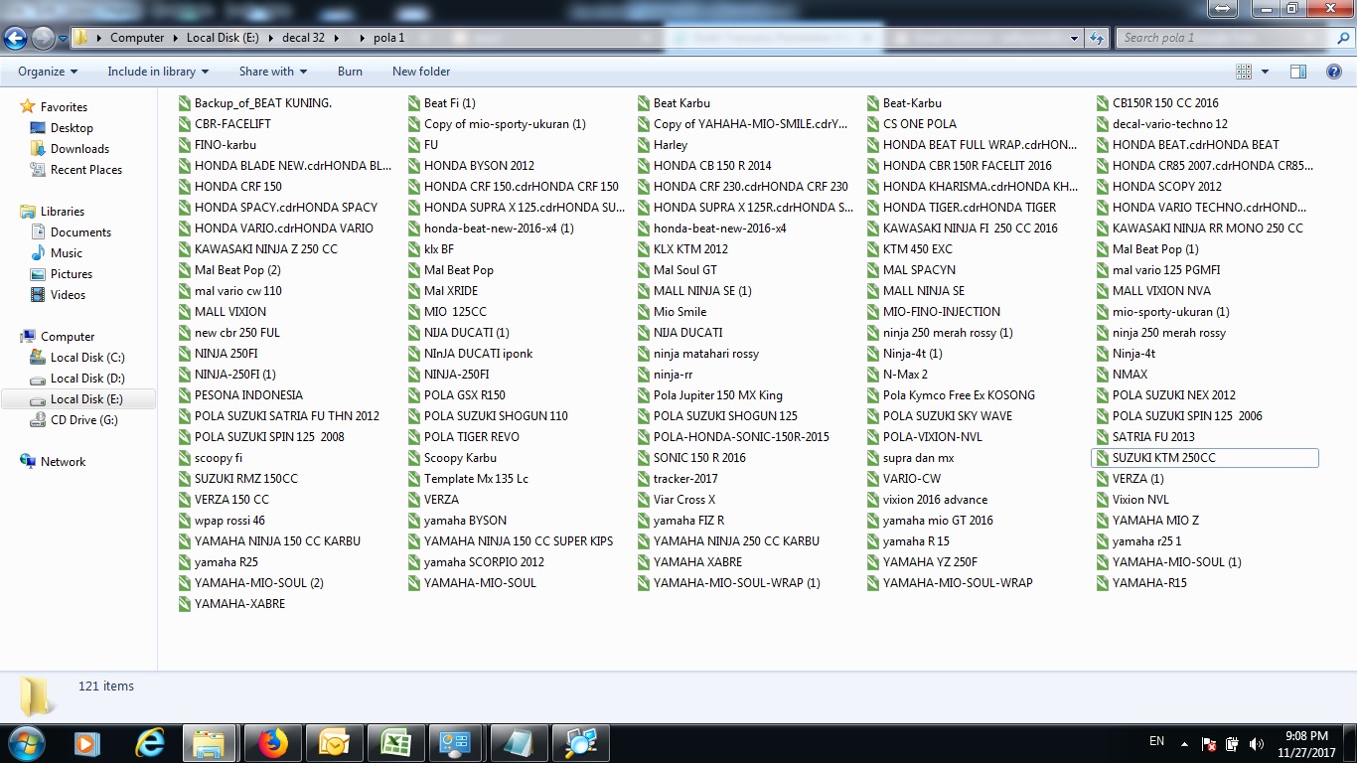Select the Beat Fi (1) file icon
1357x763 pixels.
click(415, 103)
